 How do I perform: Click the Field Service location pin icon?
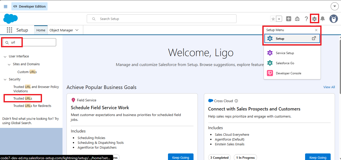pos(73,100)
